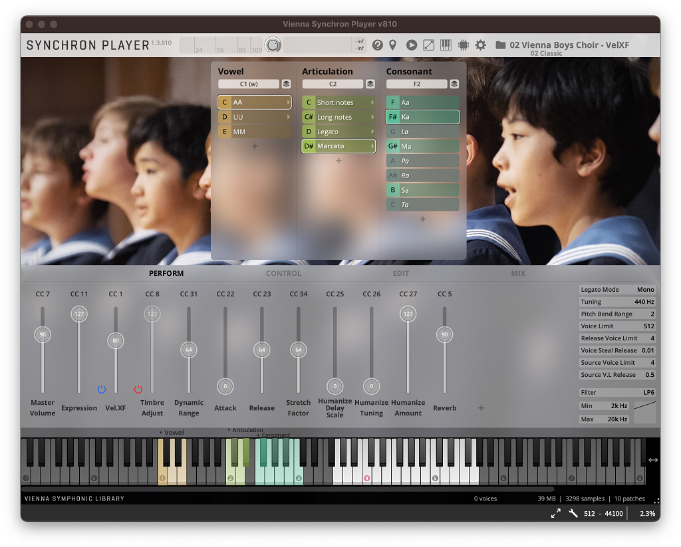
Task: Click the Vowel layers stack icon
Action: tap(286, 84)
